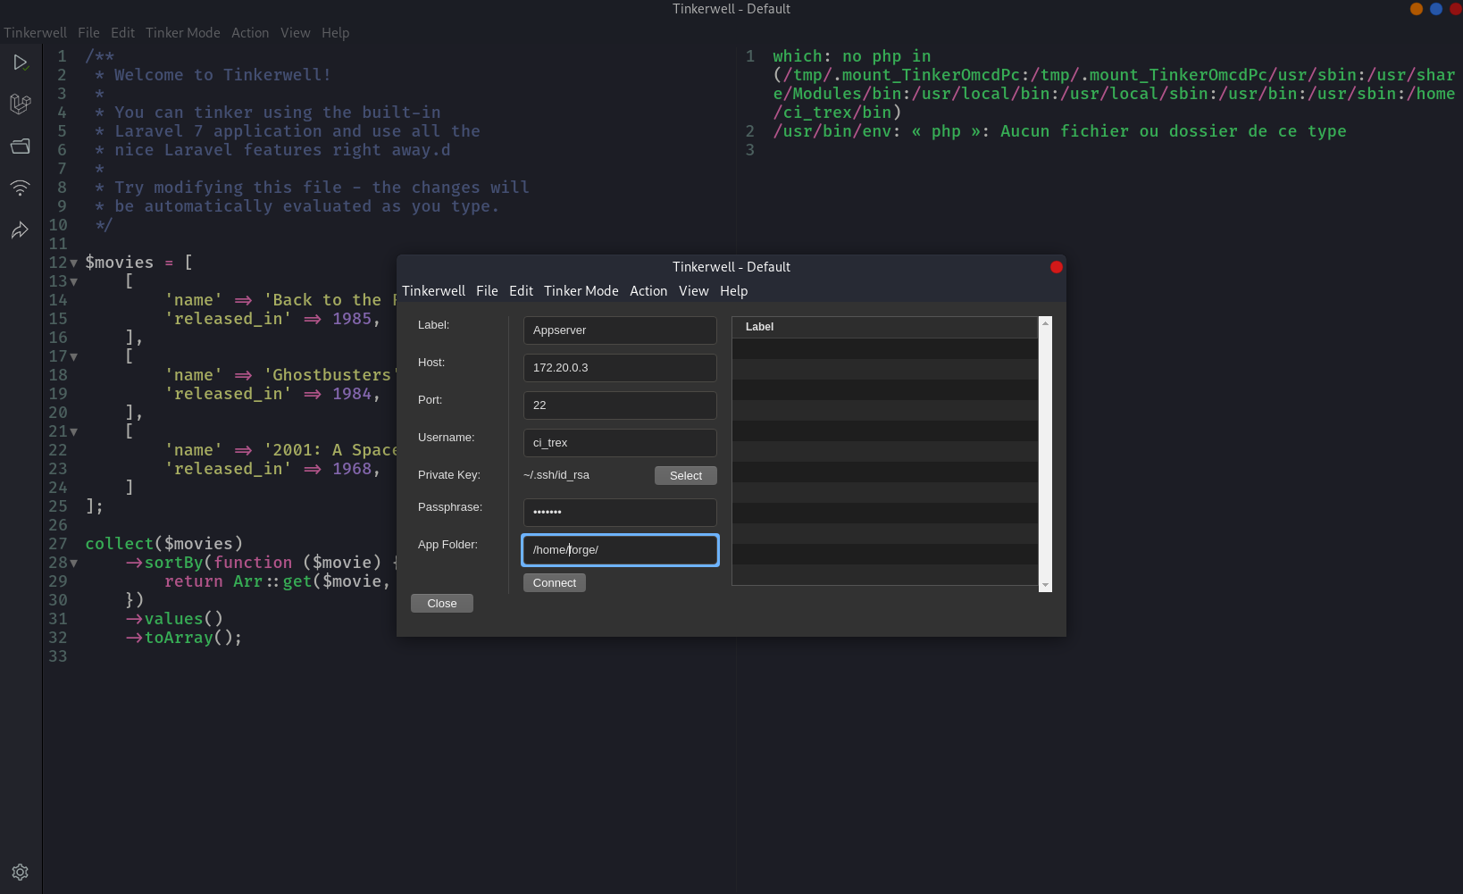The width and height of the screenshot is (1463, 894).
Task: Click the scrollbar down arrow in saved connections list
Action: tap(1045, 585)
